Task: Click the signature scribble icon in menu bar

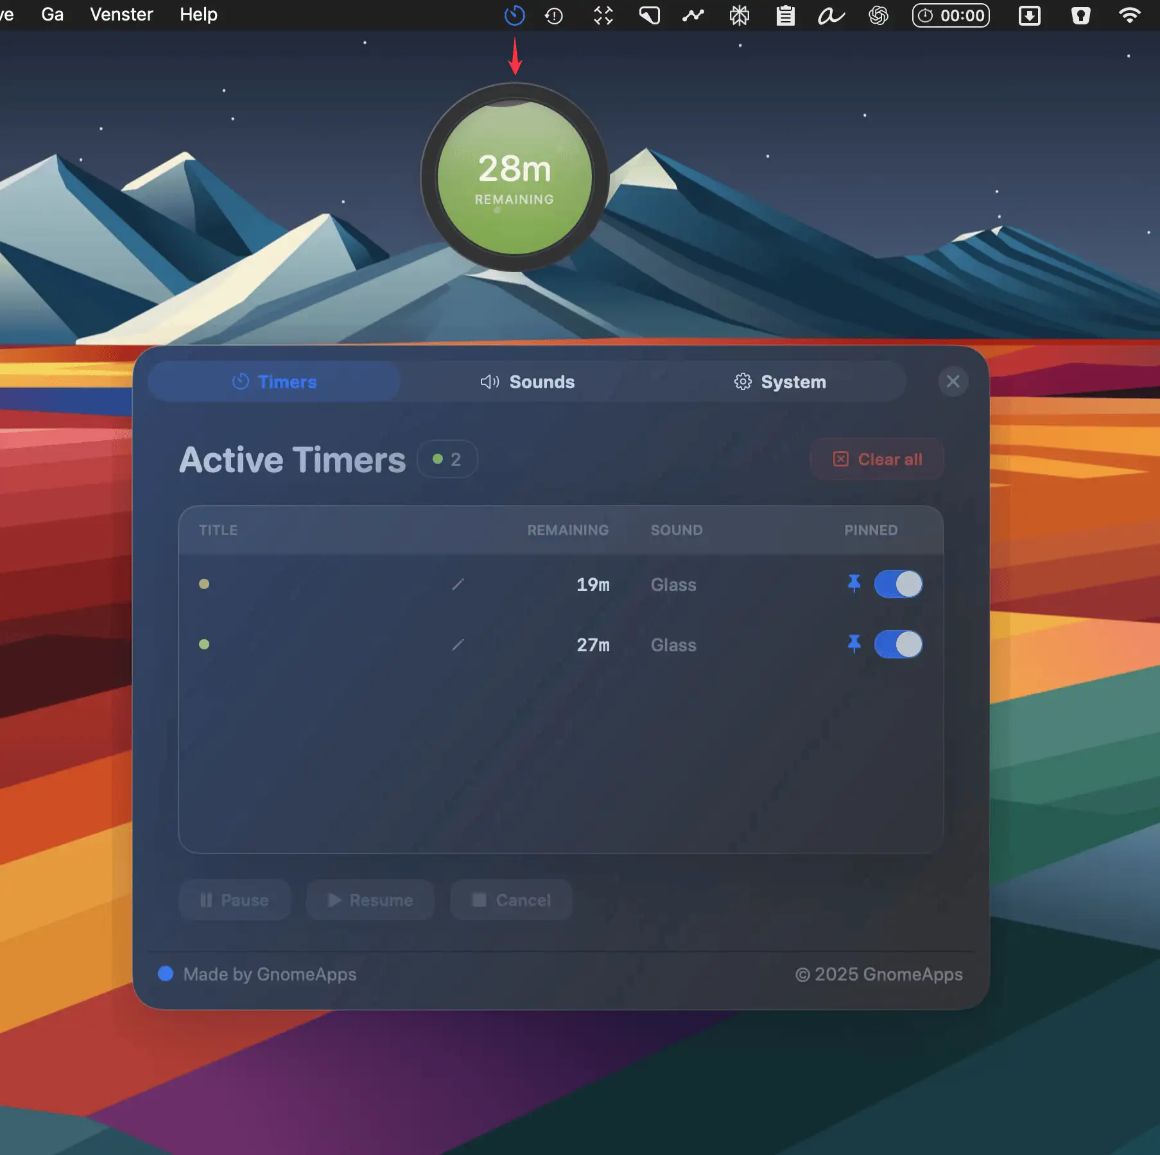Action: pyautogui.click(x=831, y=15)
